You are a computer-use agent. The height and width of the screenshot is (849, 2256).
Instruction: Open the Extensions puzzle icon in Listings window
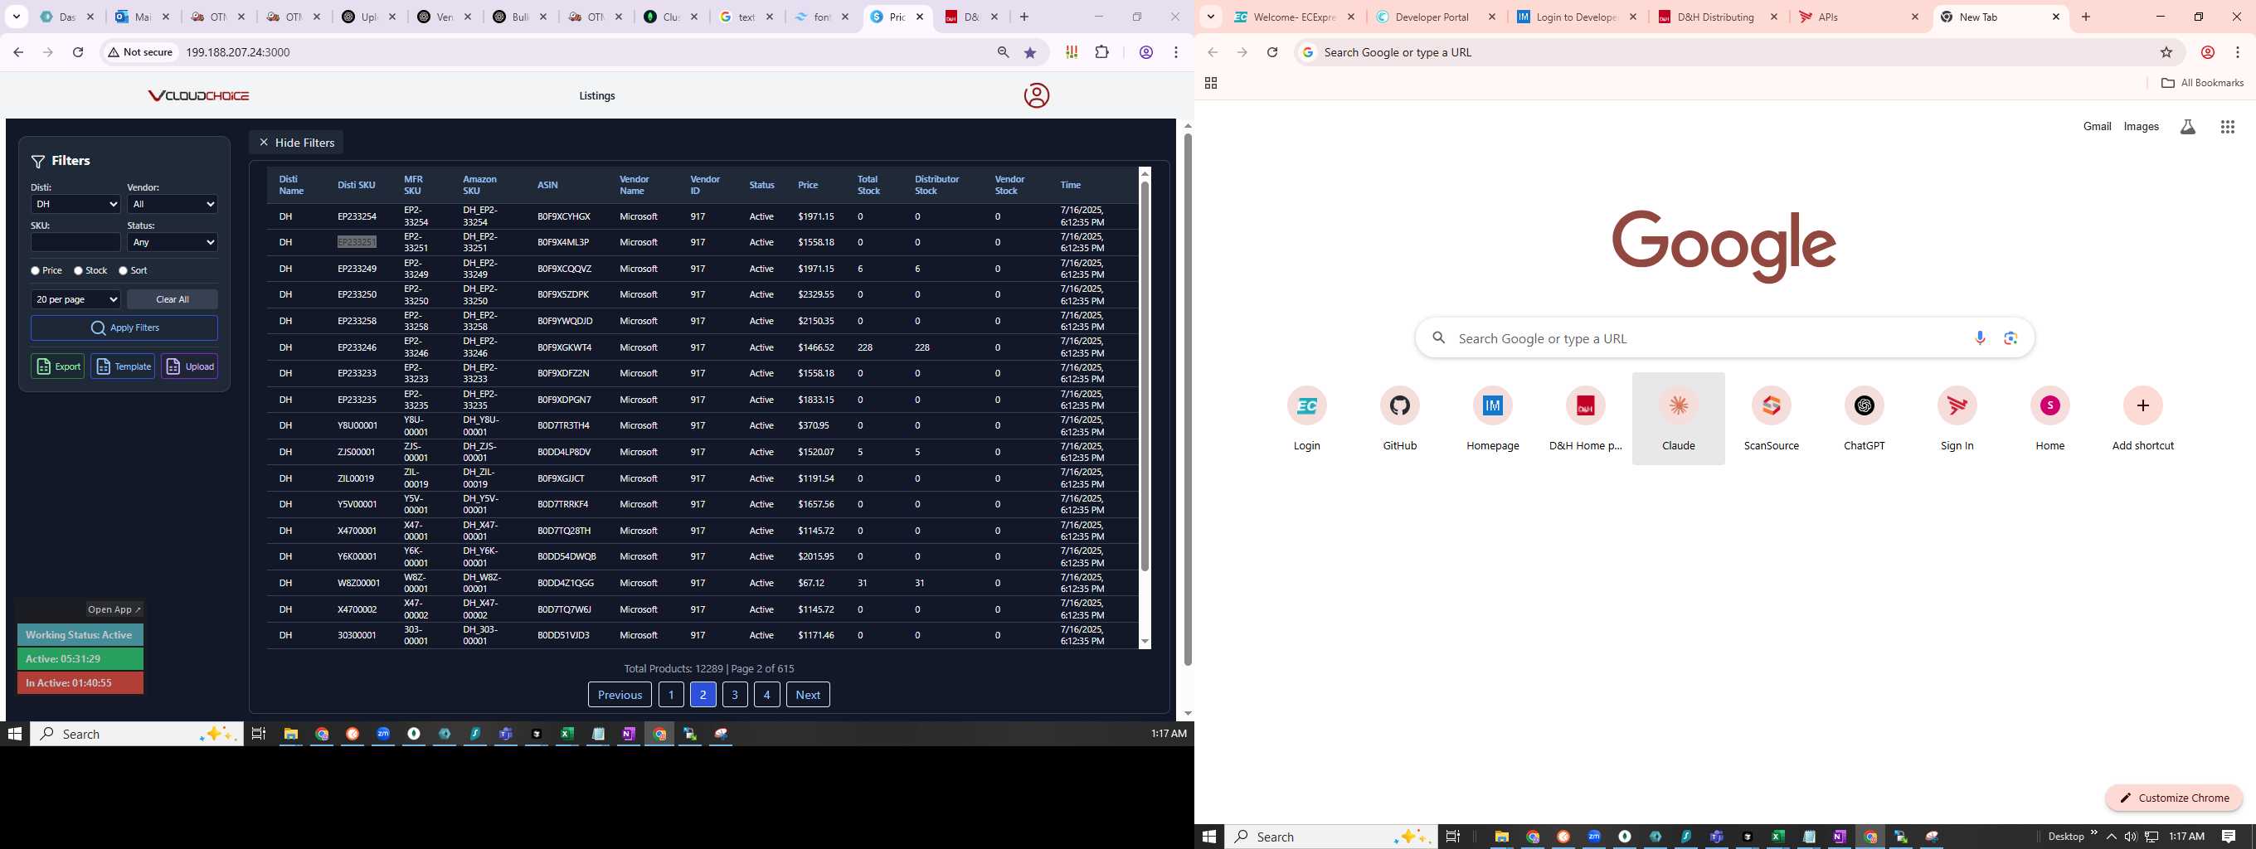coord(1101,52)
